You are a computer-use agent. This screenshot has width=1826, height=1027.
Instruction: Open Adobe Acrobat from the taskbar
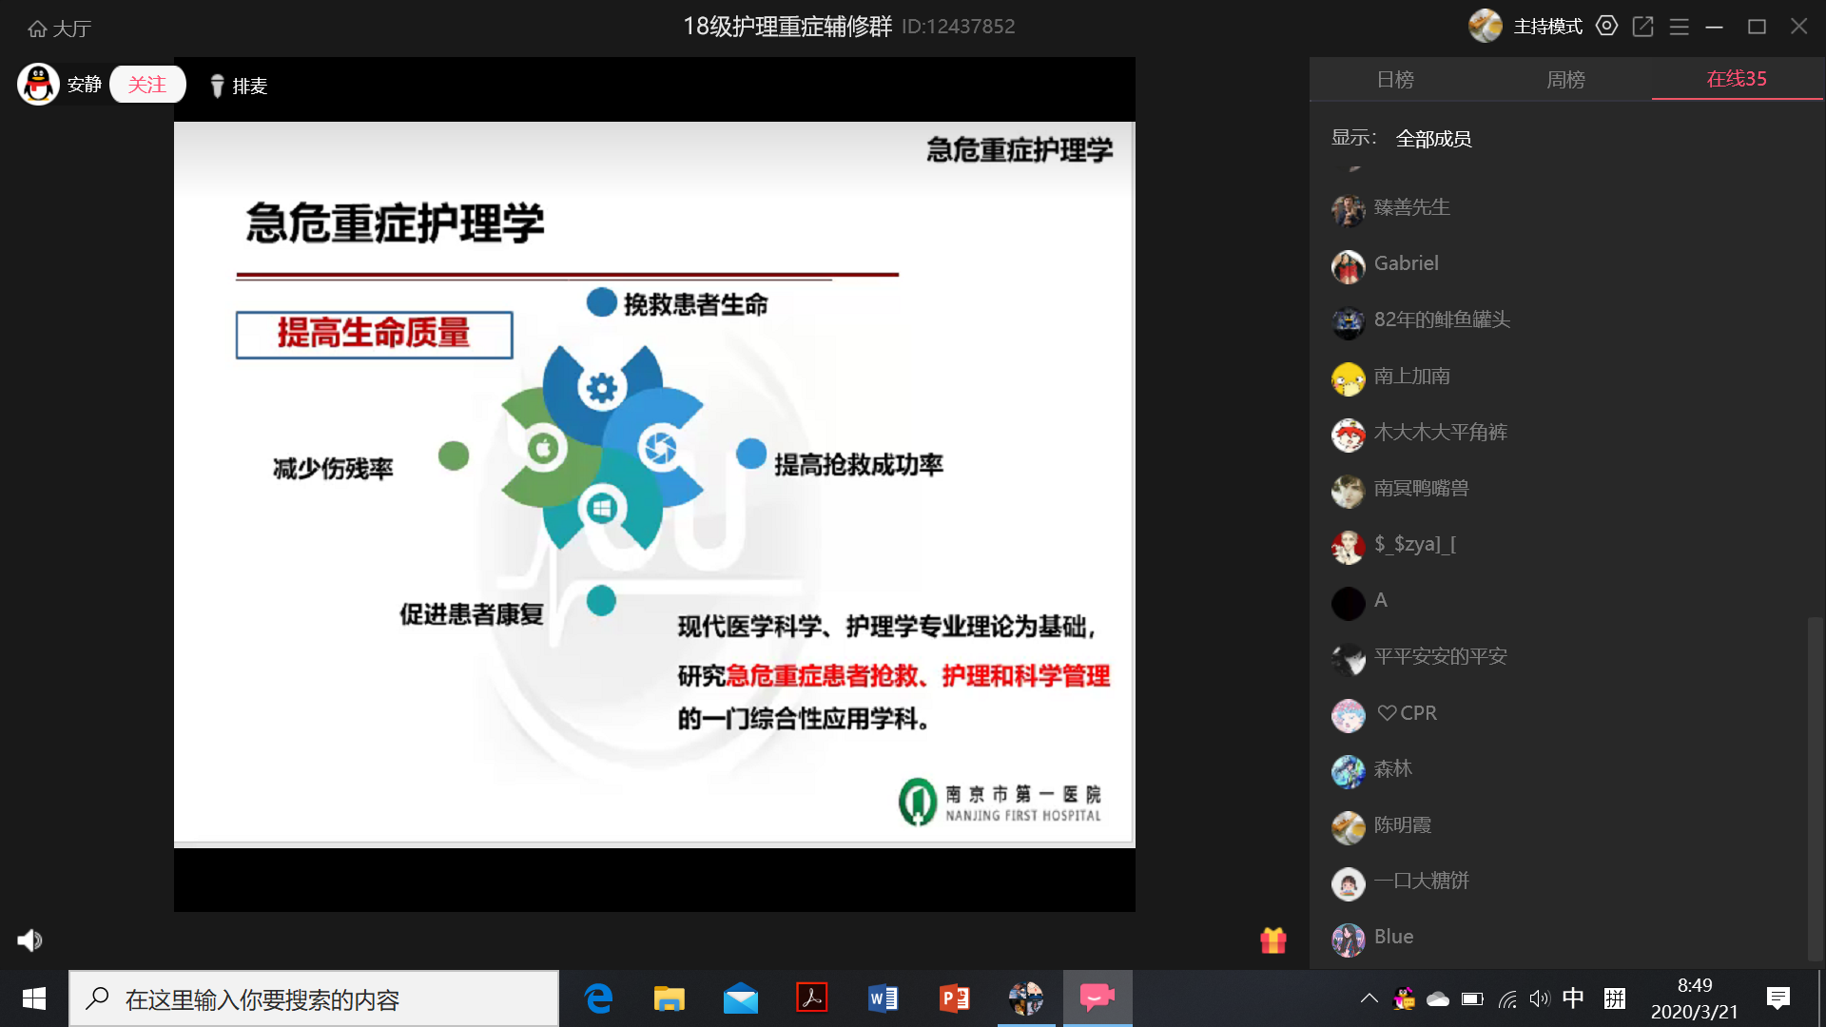tap(811, 998)
